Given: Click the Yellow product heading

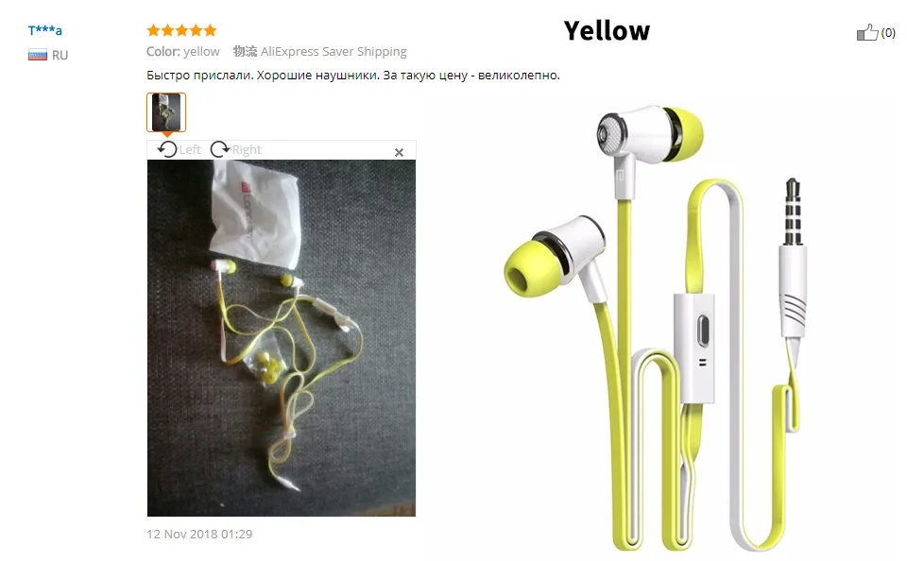Looking at the screenshot, I should [607, 30].
